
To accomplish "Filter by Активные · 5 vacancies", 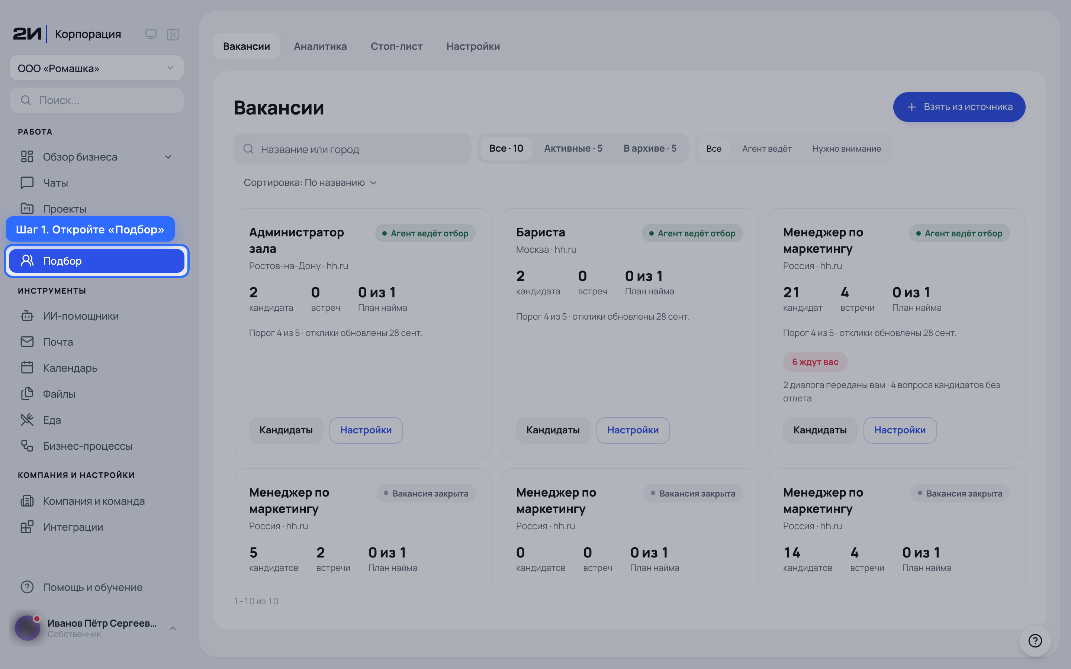I will [573, 148].
